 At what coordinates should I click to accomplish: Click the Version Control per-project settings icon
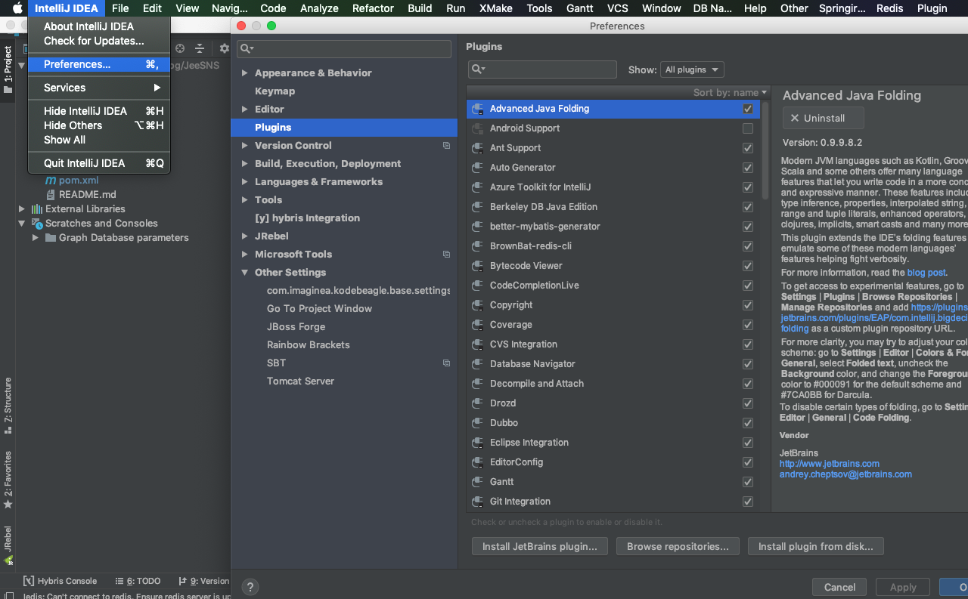click(446, 146)
